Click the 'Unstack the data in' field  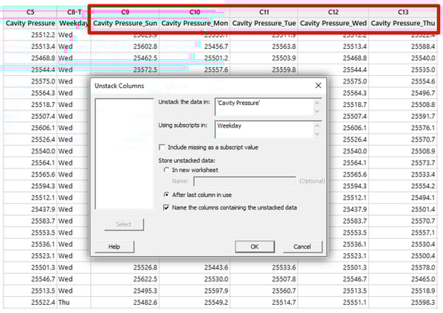[263, 106]
